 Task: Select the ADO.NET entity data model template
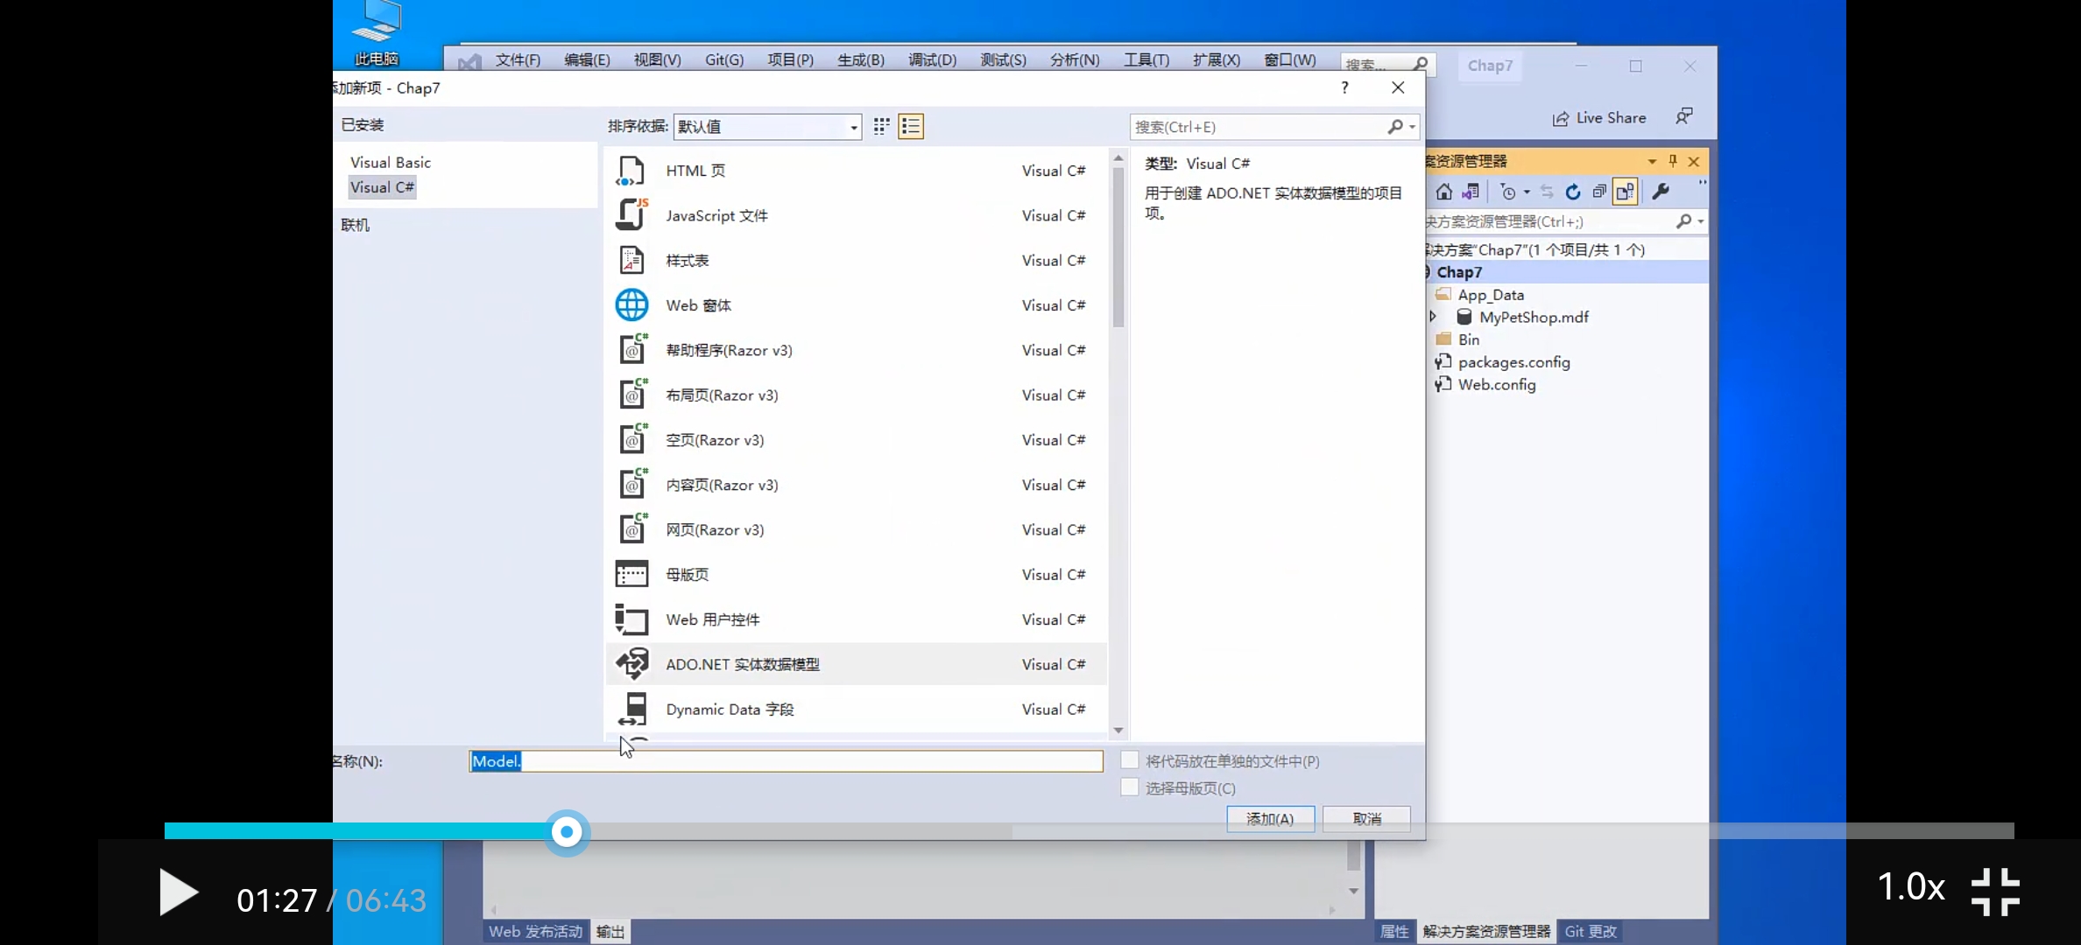click(743, 664)
